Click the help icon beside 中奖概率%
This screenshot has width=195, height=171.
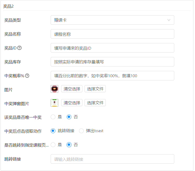coord(27,76)
